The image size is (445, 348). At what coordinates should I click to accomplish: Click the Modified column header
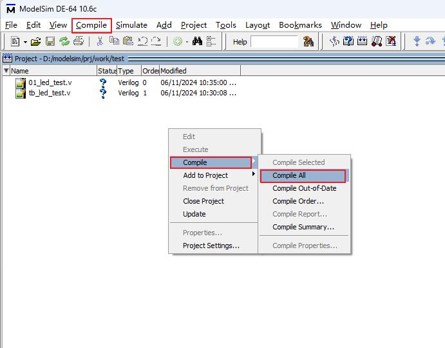tap(200, 70)
